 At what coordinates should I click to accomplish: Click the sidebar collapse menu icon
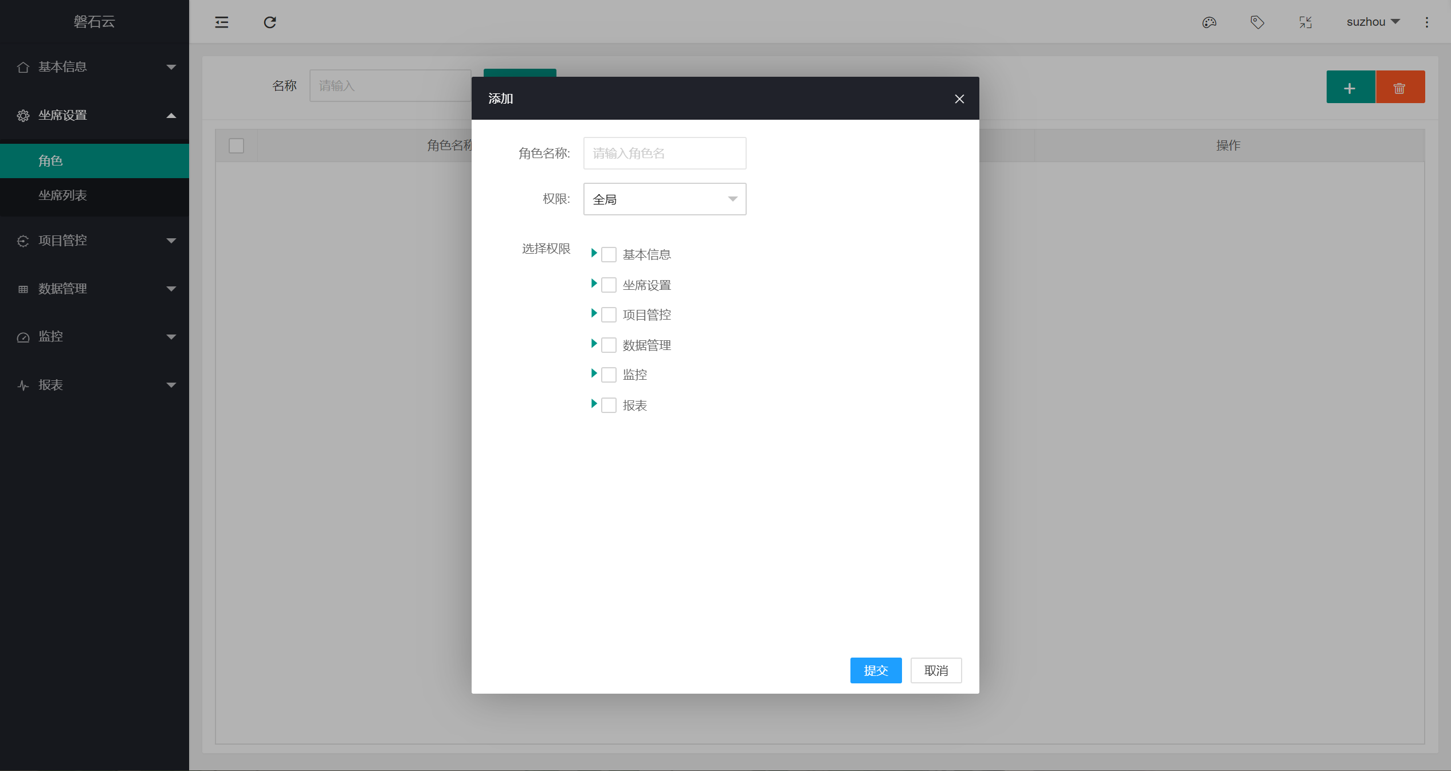pyautogui.click(x=221, y=22)
